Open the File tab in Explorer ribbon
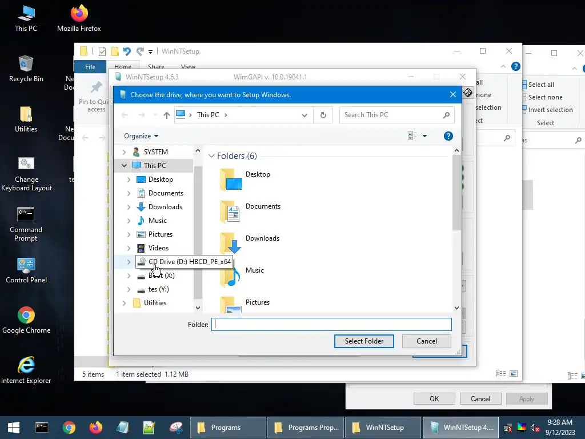The image size is (585, 439). [90, 66]
